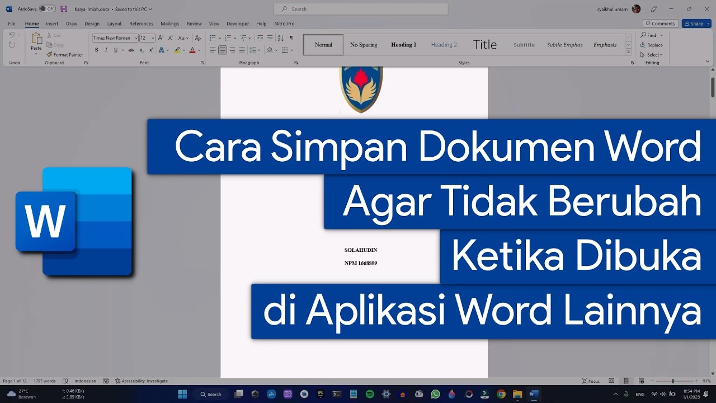Toggle Show/Hide paragraph marks
This screenshot has width=716, height=403.
[x=291, y=38]
